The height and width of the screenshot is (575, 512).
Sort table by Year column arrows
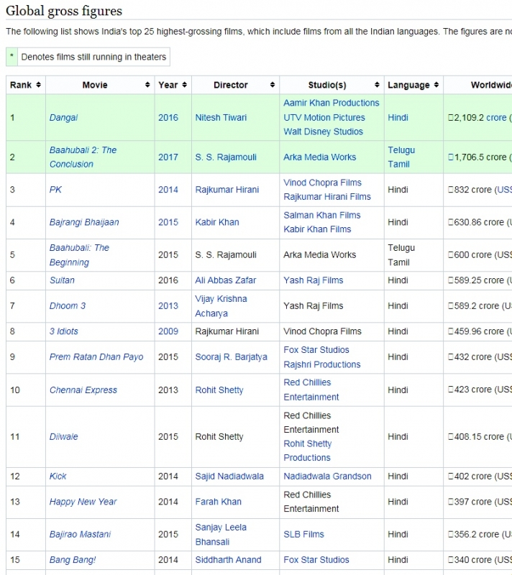[185, 85]
